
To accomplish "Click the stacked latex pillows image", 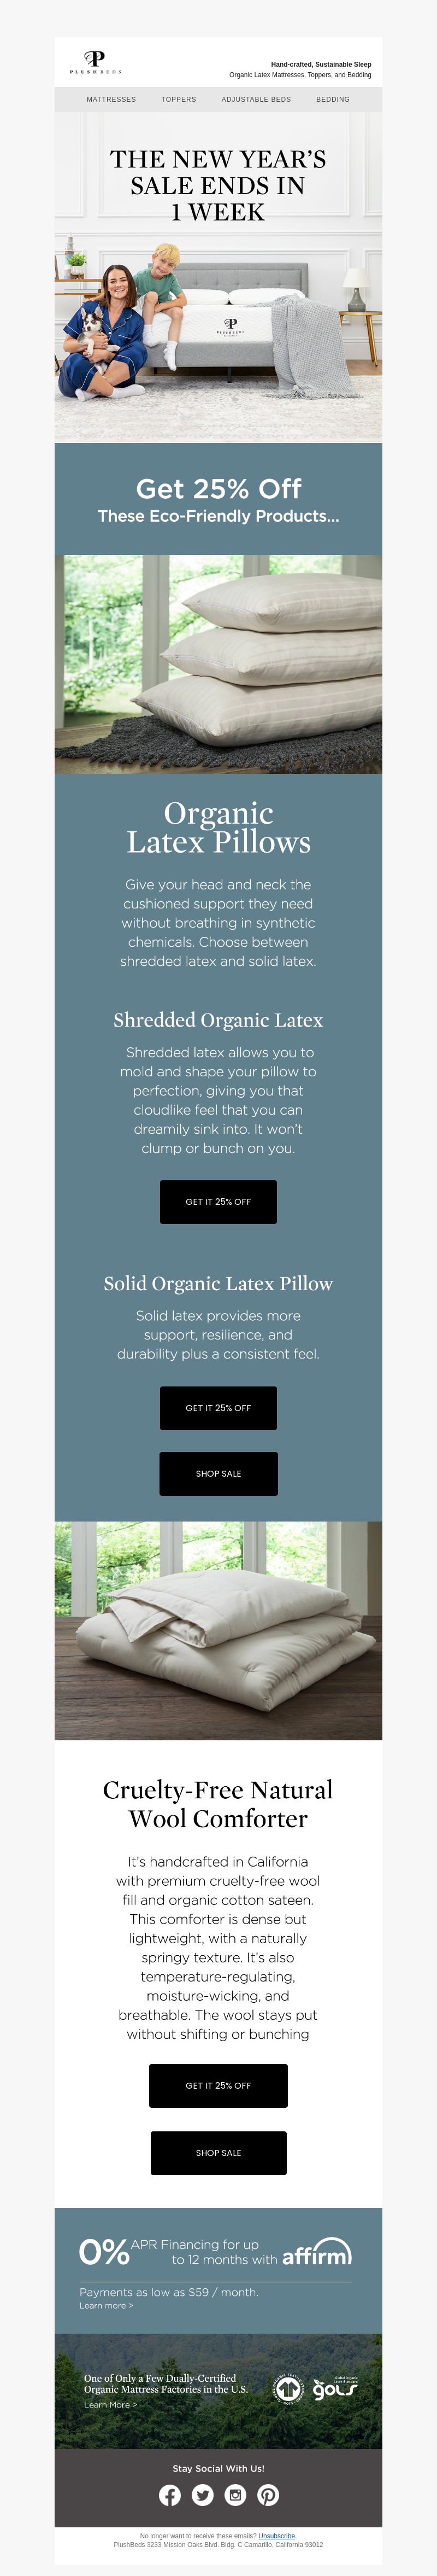I will click(218, 664).
